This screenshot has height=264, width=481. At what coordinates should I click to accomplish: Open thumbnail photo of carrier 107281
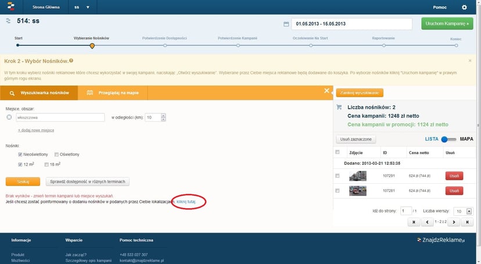(x=358, y=191)
